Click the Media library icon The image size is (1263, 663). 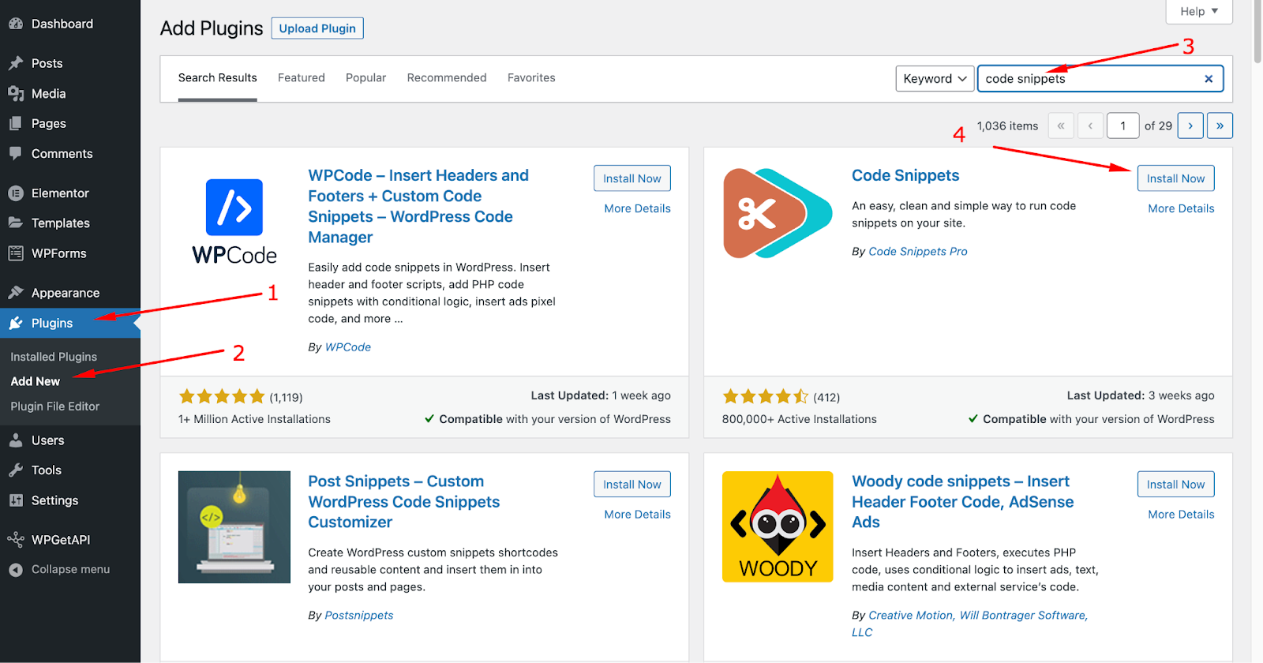[16, 93]
